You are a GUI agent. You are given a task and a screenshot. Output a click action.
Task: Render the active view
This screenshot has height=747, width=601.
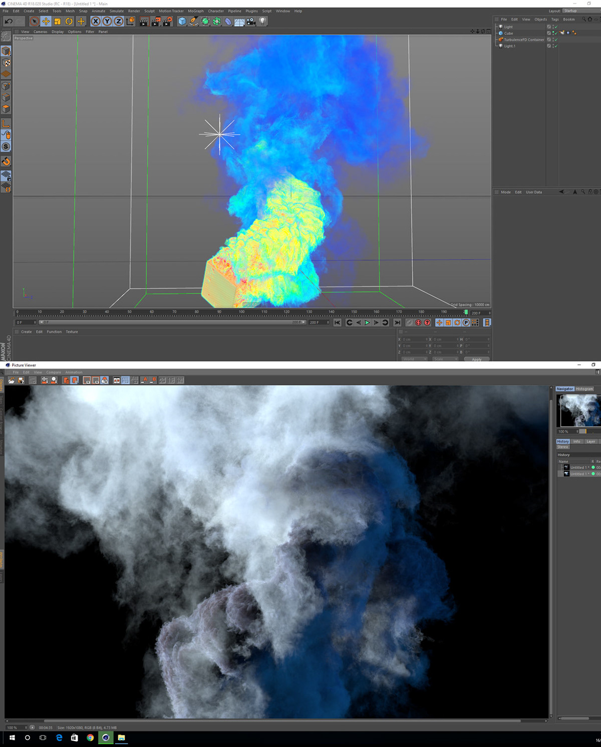pyautogui.click(x=144, y=21)
